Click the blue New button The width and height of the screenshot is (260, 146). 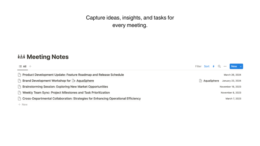point(234,66)
